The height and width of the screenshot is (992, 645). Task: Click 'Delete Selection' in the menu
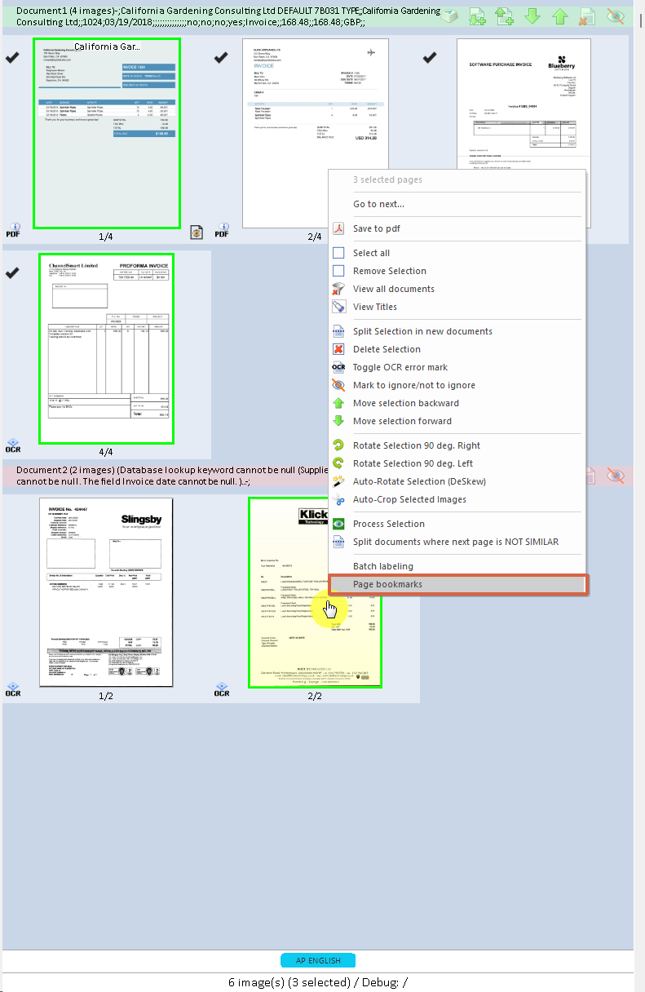pos(387,349)
